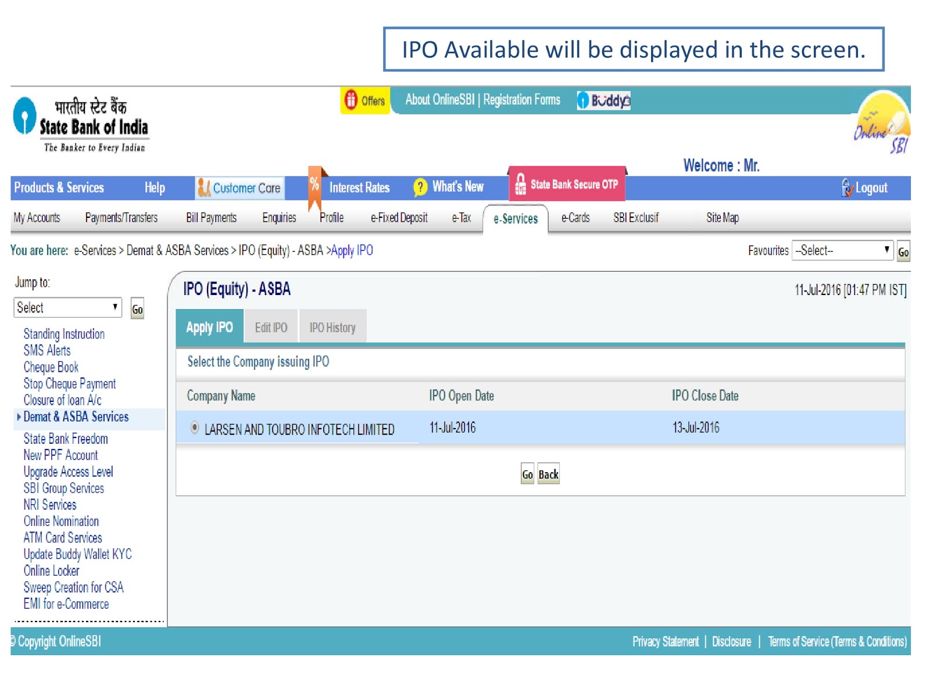This screenshot has width=930, height=697.
Task: Open the Offers gift icon
Action: click(350, 100)
